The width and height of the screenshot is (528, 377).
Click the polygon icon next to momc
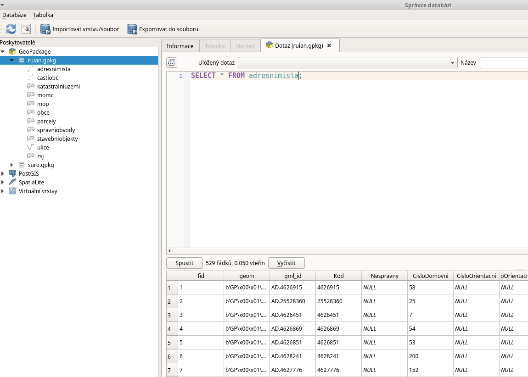[31, 95]
